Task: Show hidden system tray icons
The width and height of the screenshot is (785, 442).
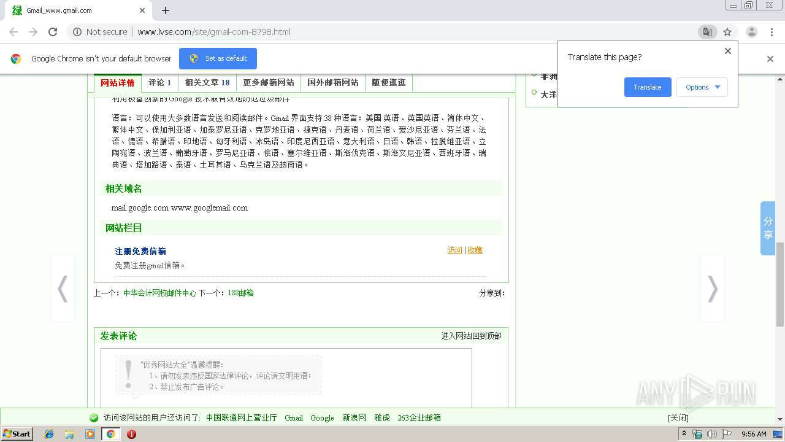Action: 684,434
